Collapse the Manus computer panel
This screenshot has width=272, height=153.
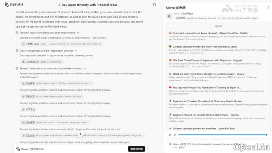click(x=268, y=8)
